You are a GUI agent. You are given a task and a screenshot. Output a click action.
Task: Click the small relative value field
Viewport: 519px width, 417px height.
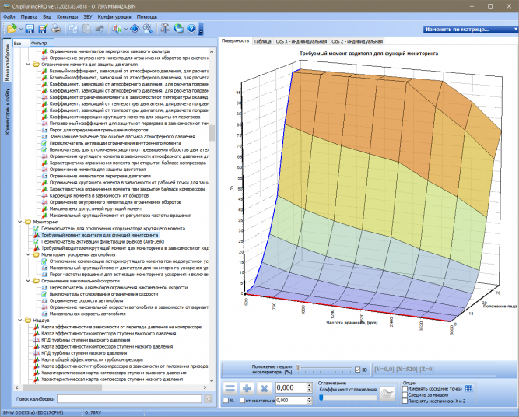pos(291,401)
